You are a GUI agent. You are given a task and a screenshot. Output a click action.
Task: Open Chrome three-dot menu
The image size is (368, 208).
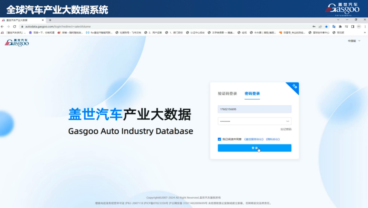point(365,26)
